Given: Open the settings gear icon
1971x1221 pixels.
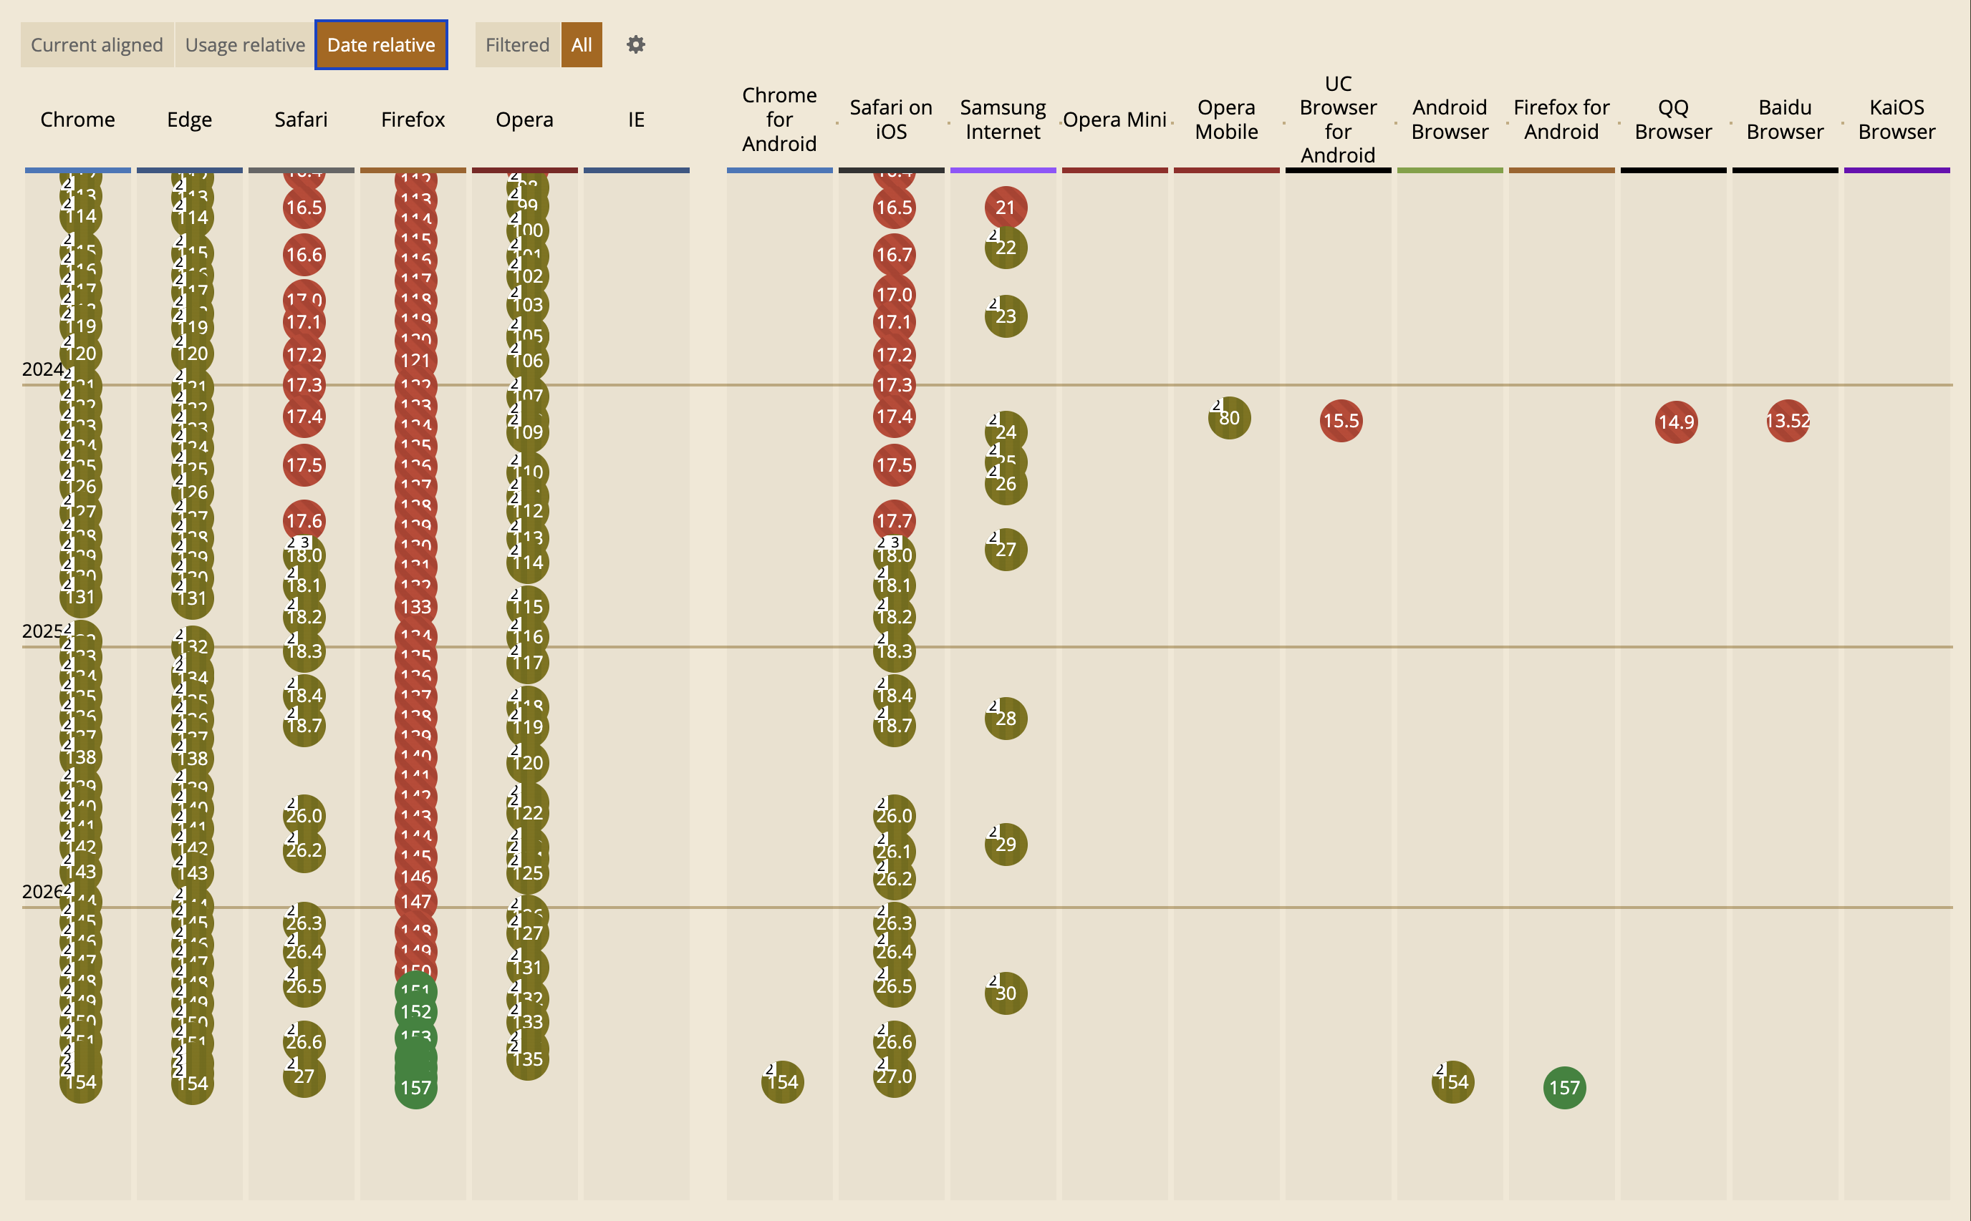Looking at the screenshot, I should (x=636, y=44).
